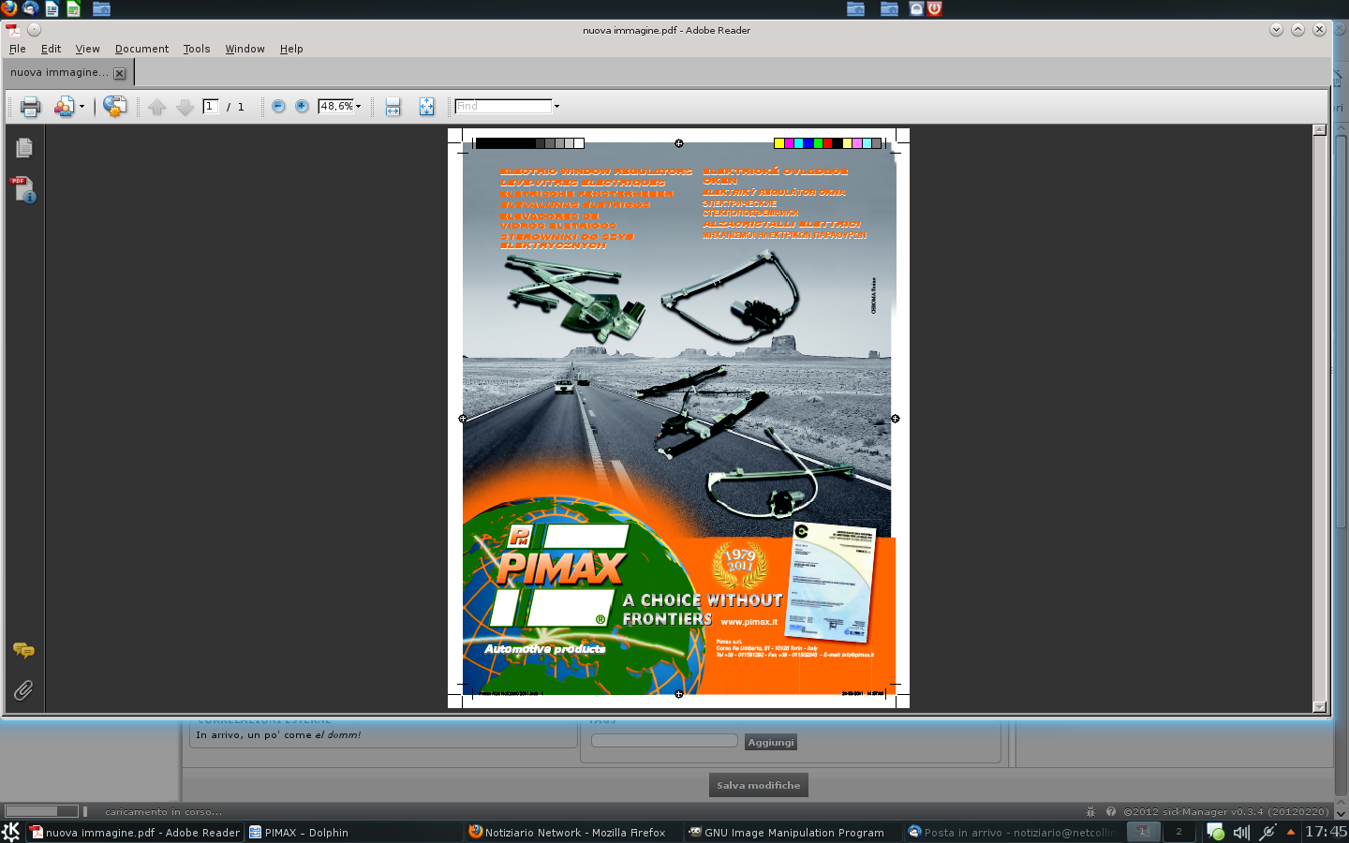Click the Fit one full page icon
Screen dimensions: 1349x843
pyautogui.click(x=426, y=107)
